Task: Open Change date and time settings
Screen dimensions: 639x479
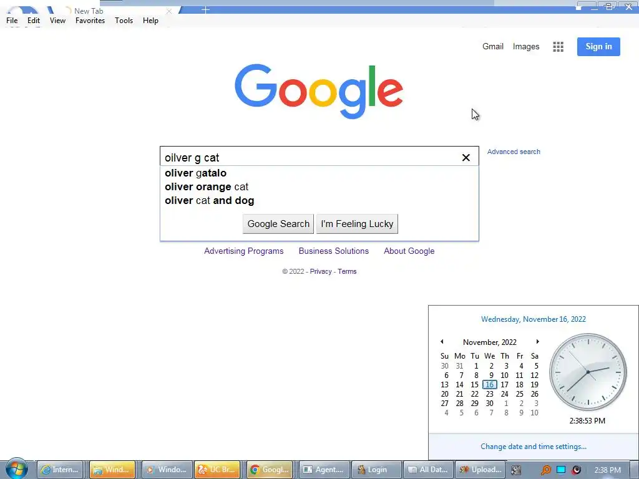Action: [534, 447]
